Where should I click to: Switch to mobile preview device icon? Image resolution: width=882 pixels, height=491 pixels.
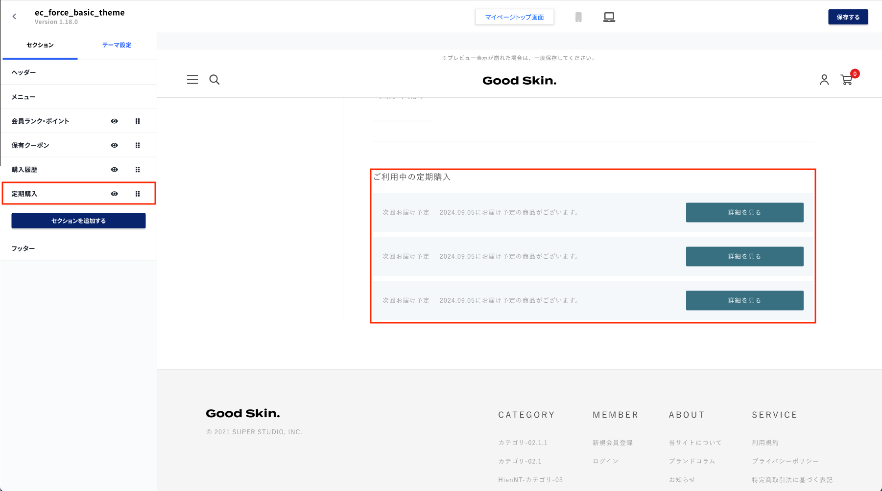point(578,17)
